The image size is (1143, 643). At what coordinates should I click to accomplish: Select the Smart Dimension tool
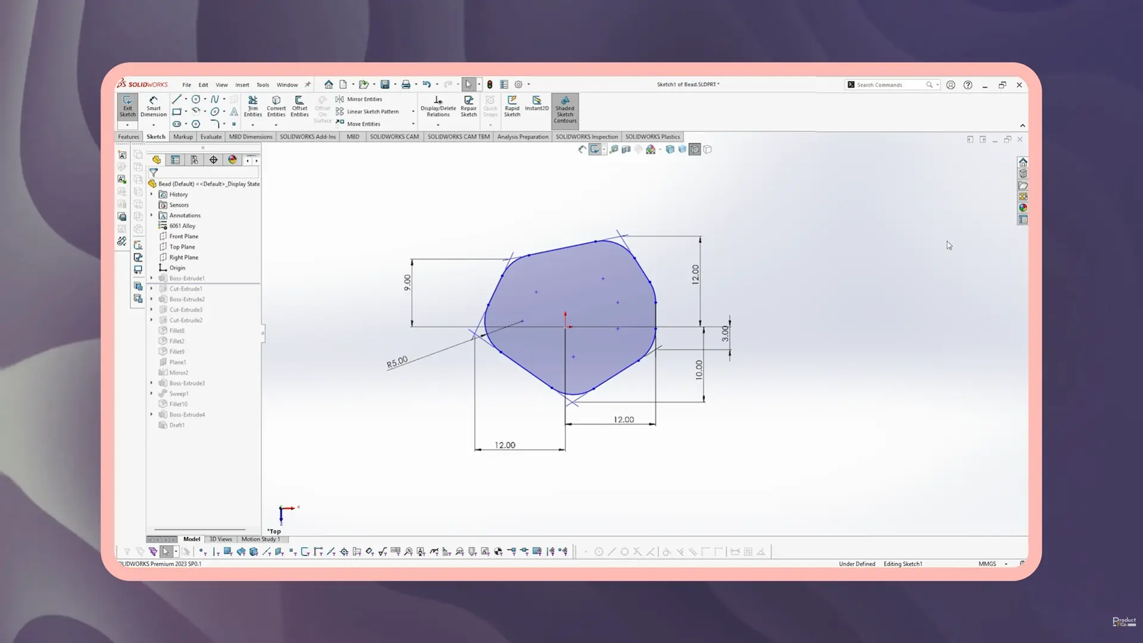coord(153,106)
